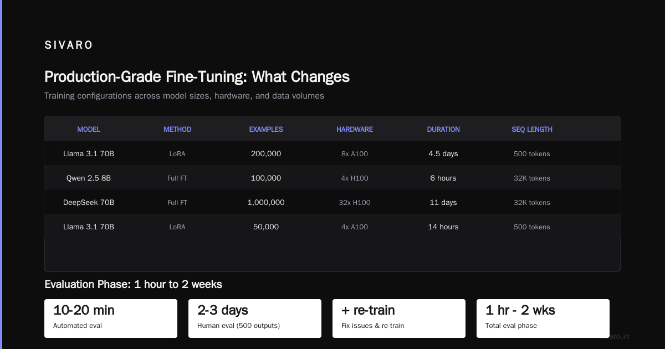Viewport: 665px width, 349px height.
Task: Click the 1,000,000 examples cell
Action: pos(266,202)
